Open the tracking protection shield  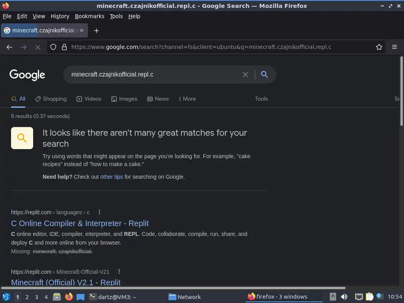tap(53, 47)
